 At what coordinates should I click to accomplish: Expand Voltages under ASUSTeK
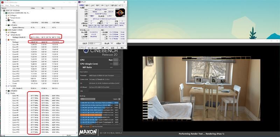click(6, 15)
